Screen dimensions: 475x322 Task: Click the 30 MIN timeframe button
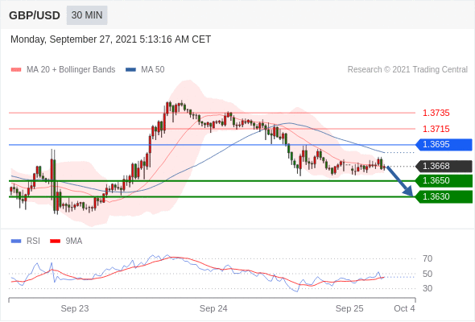(x=87, y=15)
